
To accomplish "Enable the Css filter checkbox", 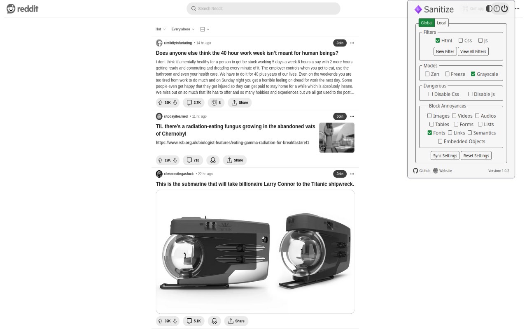I will 461,40.
